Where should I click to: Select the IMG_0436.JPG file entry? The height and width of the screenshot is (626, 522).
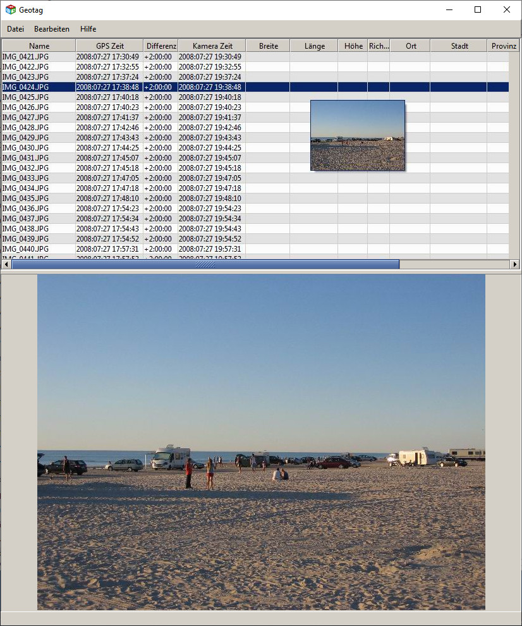tap(25, 209)
